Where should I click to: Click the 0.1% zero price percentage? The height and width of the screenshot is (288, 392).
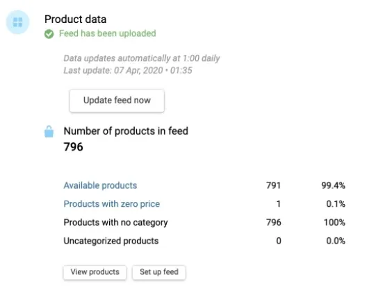[336, 204]
